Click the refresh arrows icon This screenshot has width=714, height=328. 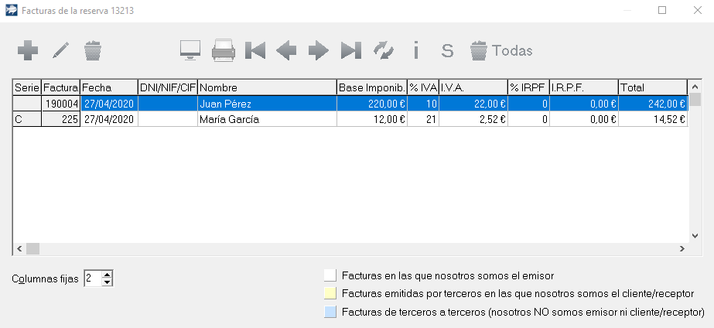[383, 51]
